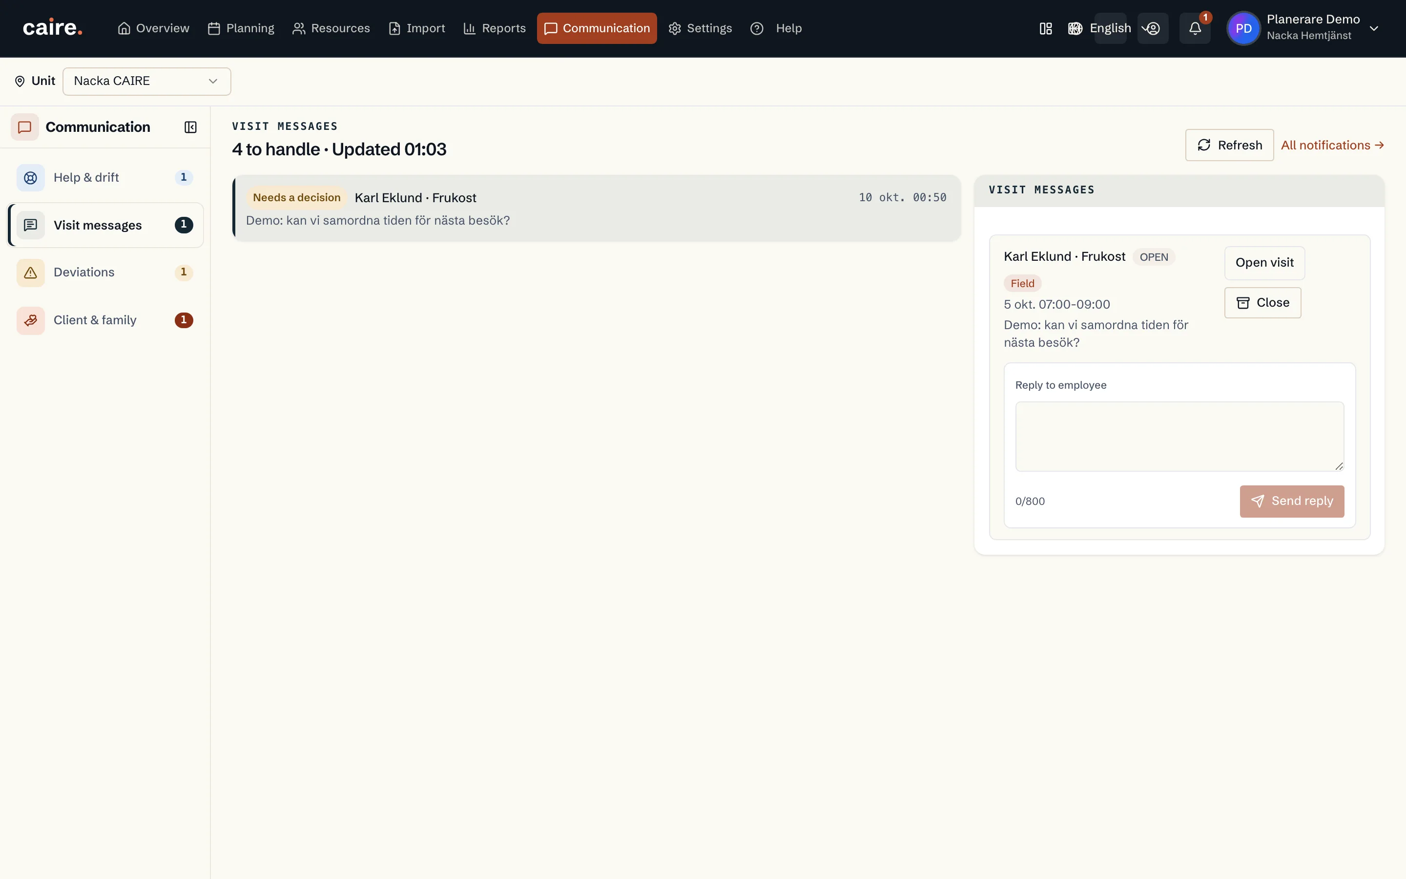
Task: Go to the Overview menu
Action: pyautogui.click(x=153, y=28)
